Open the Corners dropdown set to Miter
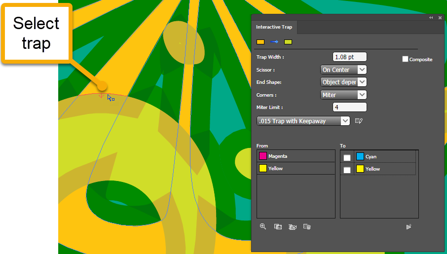This screenshot has height=254, width=447. tap(343, 95)
